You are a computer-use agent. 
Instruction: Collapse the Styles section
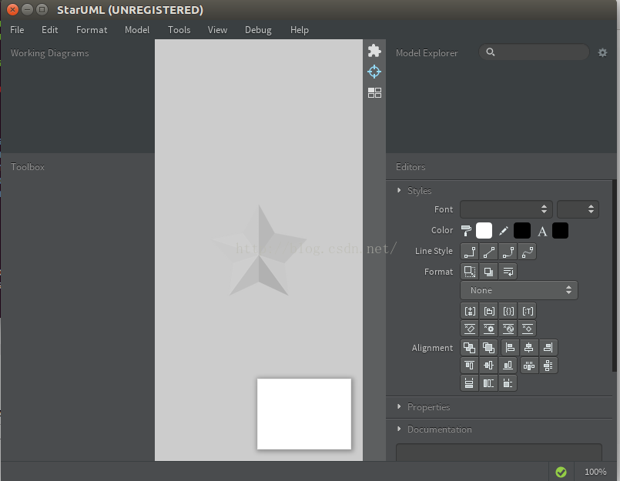(x=399, y=191)
